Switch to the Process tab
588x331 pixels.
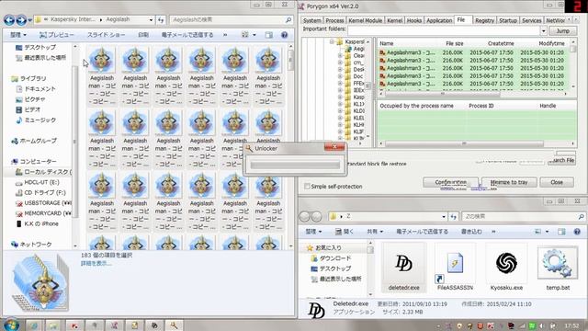(334, 20)
